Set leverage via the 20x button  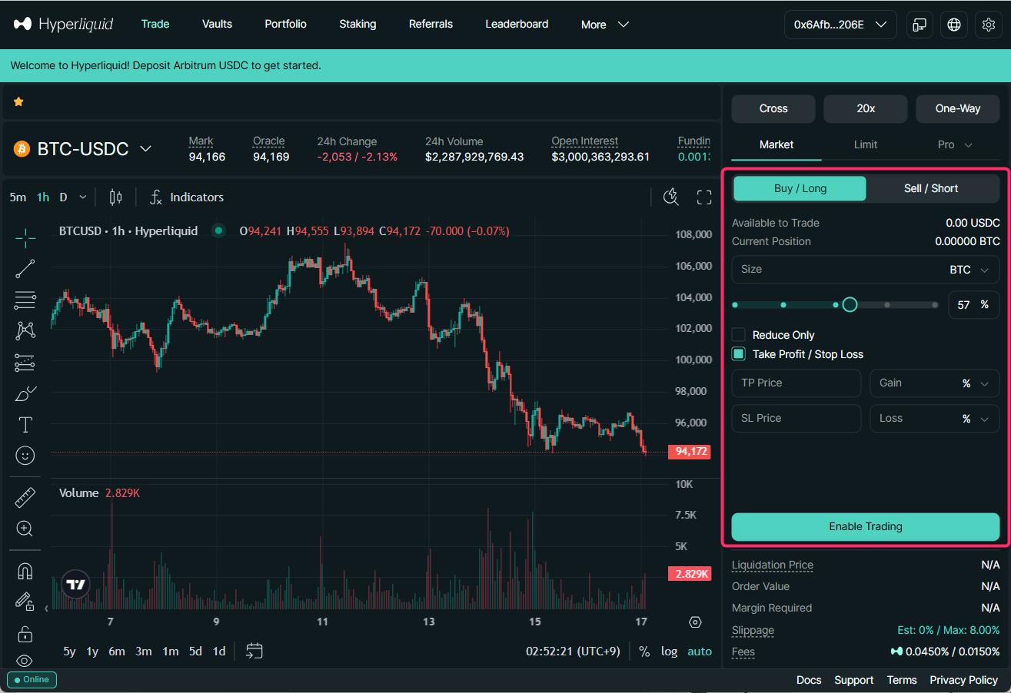point(865,109)
